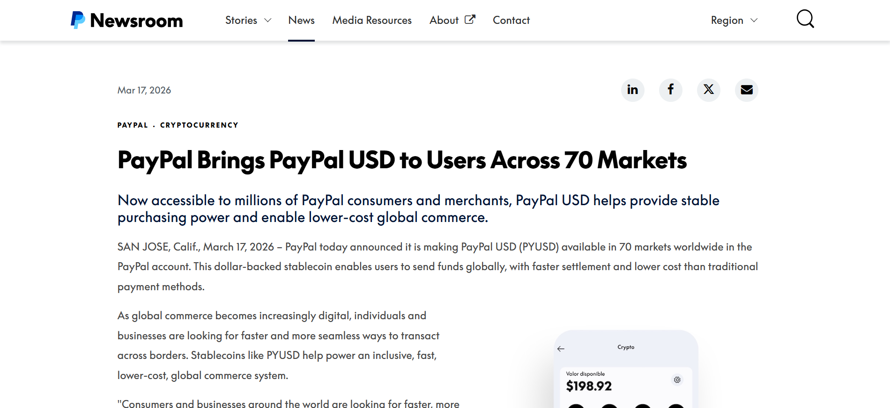The width and height of the screenshot is (890, 408).
Task: Click the subheading starting Now accessible
Action: pos(418,209)
